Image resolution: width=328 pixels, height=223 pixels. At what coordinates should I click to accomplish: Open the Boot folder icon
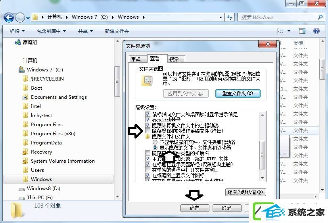pos(25,88)
